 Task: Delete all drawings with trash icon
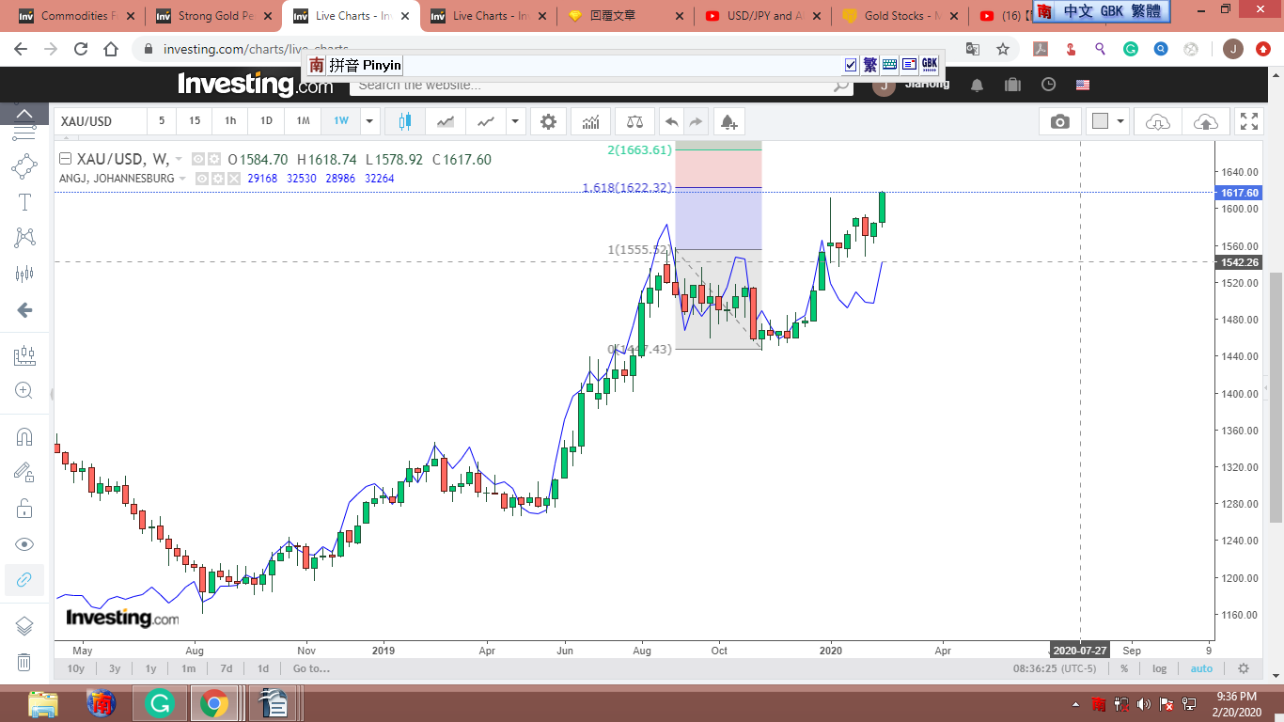(x=24, y=662)
